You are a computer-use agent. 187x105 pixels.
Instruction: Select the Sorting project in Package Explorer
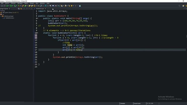[x=3, y=11]
